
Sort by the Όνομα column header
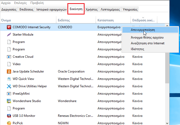[28, 20]
